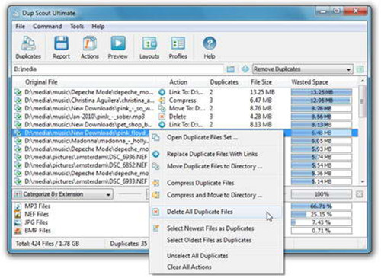
Task: Click the Wasted Space column header
Action: coord(309,82)
